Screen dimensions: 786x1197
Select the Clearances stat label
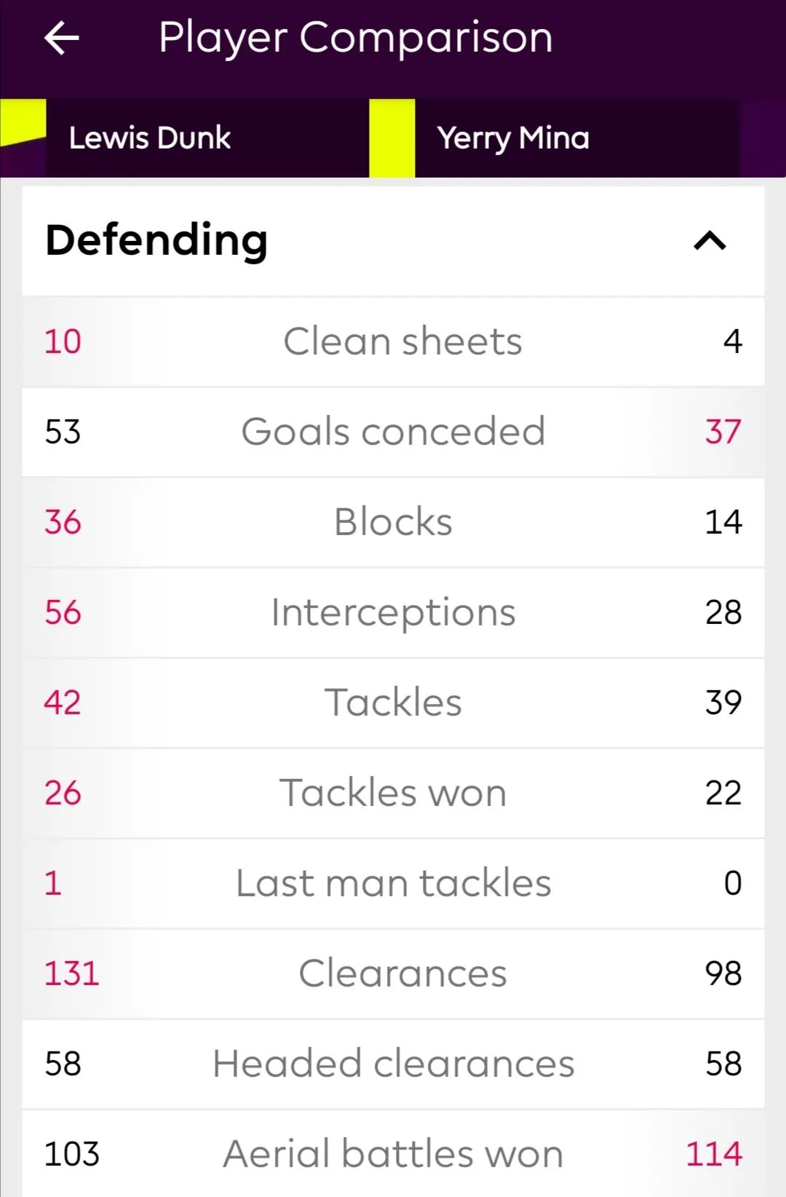pyautogui.click(x=402, y=973)
